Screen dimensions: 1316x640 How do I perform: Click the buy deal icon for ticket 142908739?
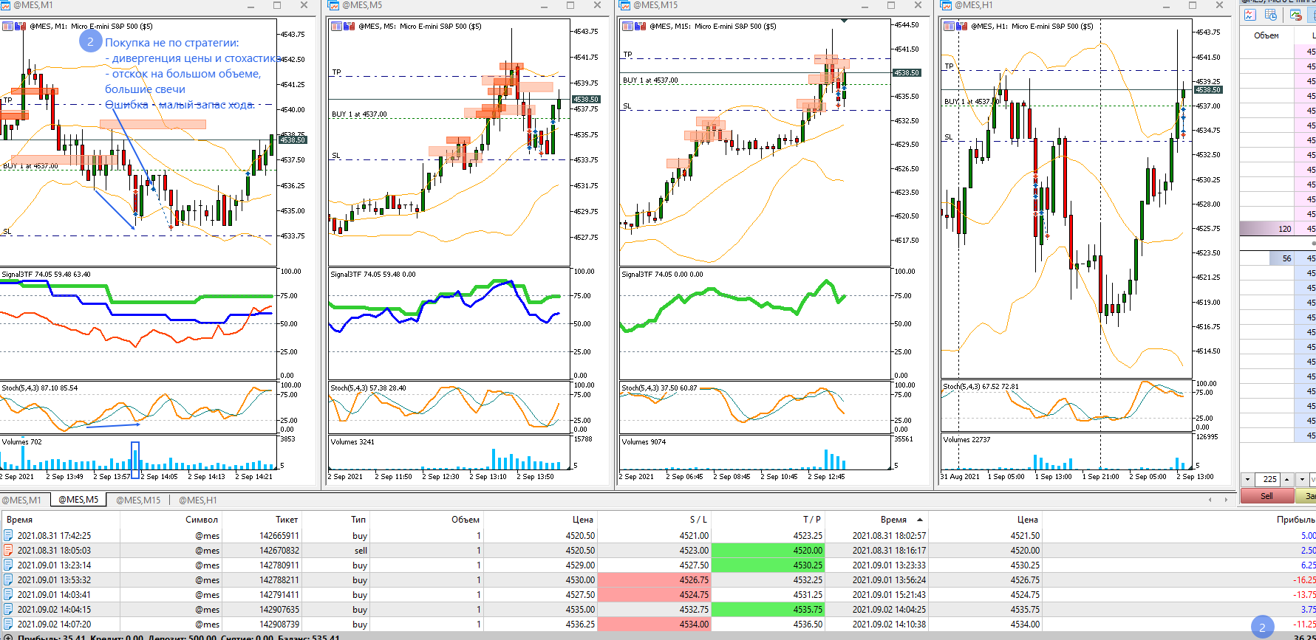8,624
